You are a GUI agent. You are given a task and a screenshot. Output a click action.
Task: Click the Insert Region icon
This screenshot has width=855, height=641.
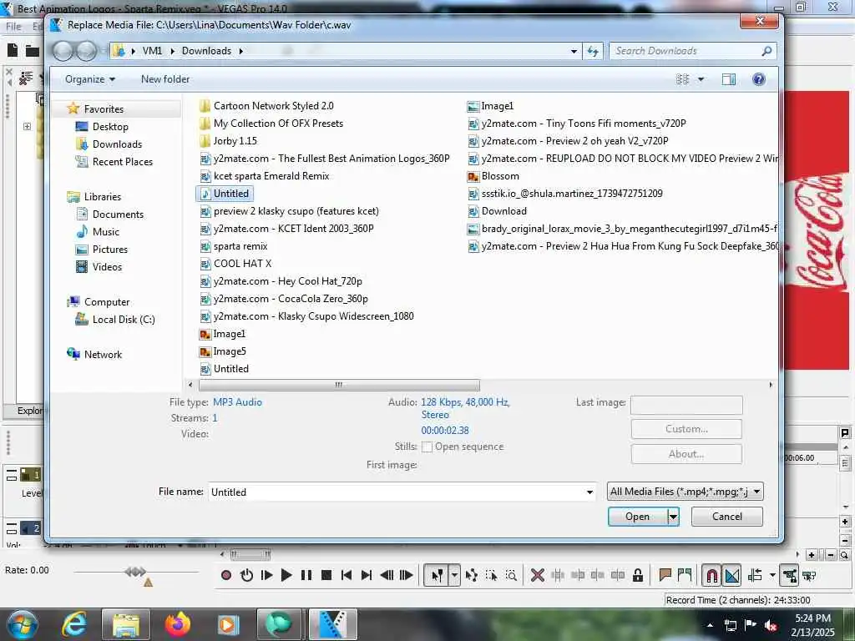pyautogui.click(x=685, y=575)
